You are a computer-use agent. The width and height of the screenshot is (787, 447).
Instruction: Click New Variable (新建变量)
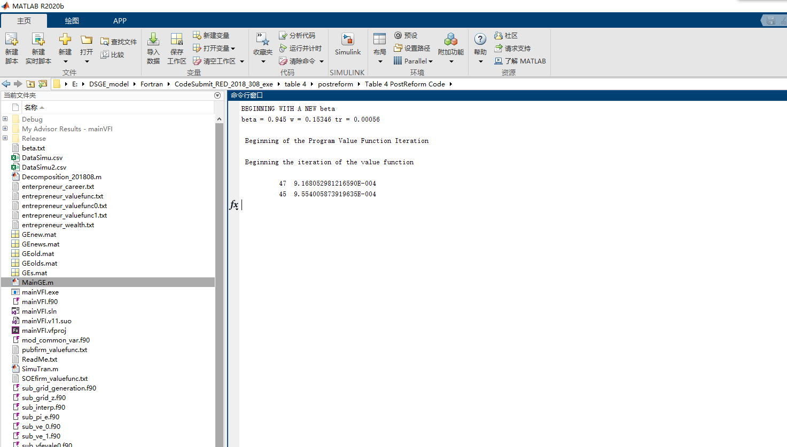point(211,35)
